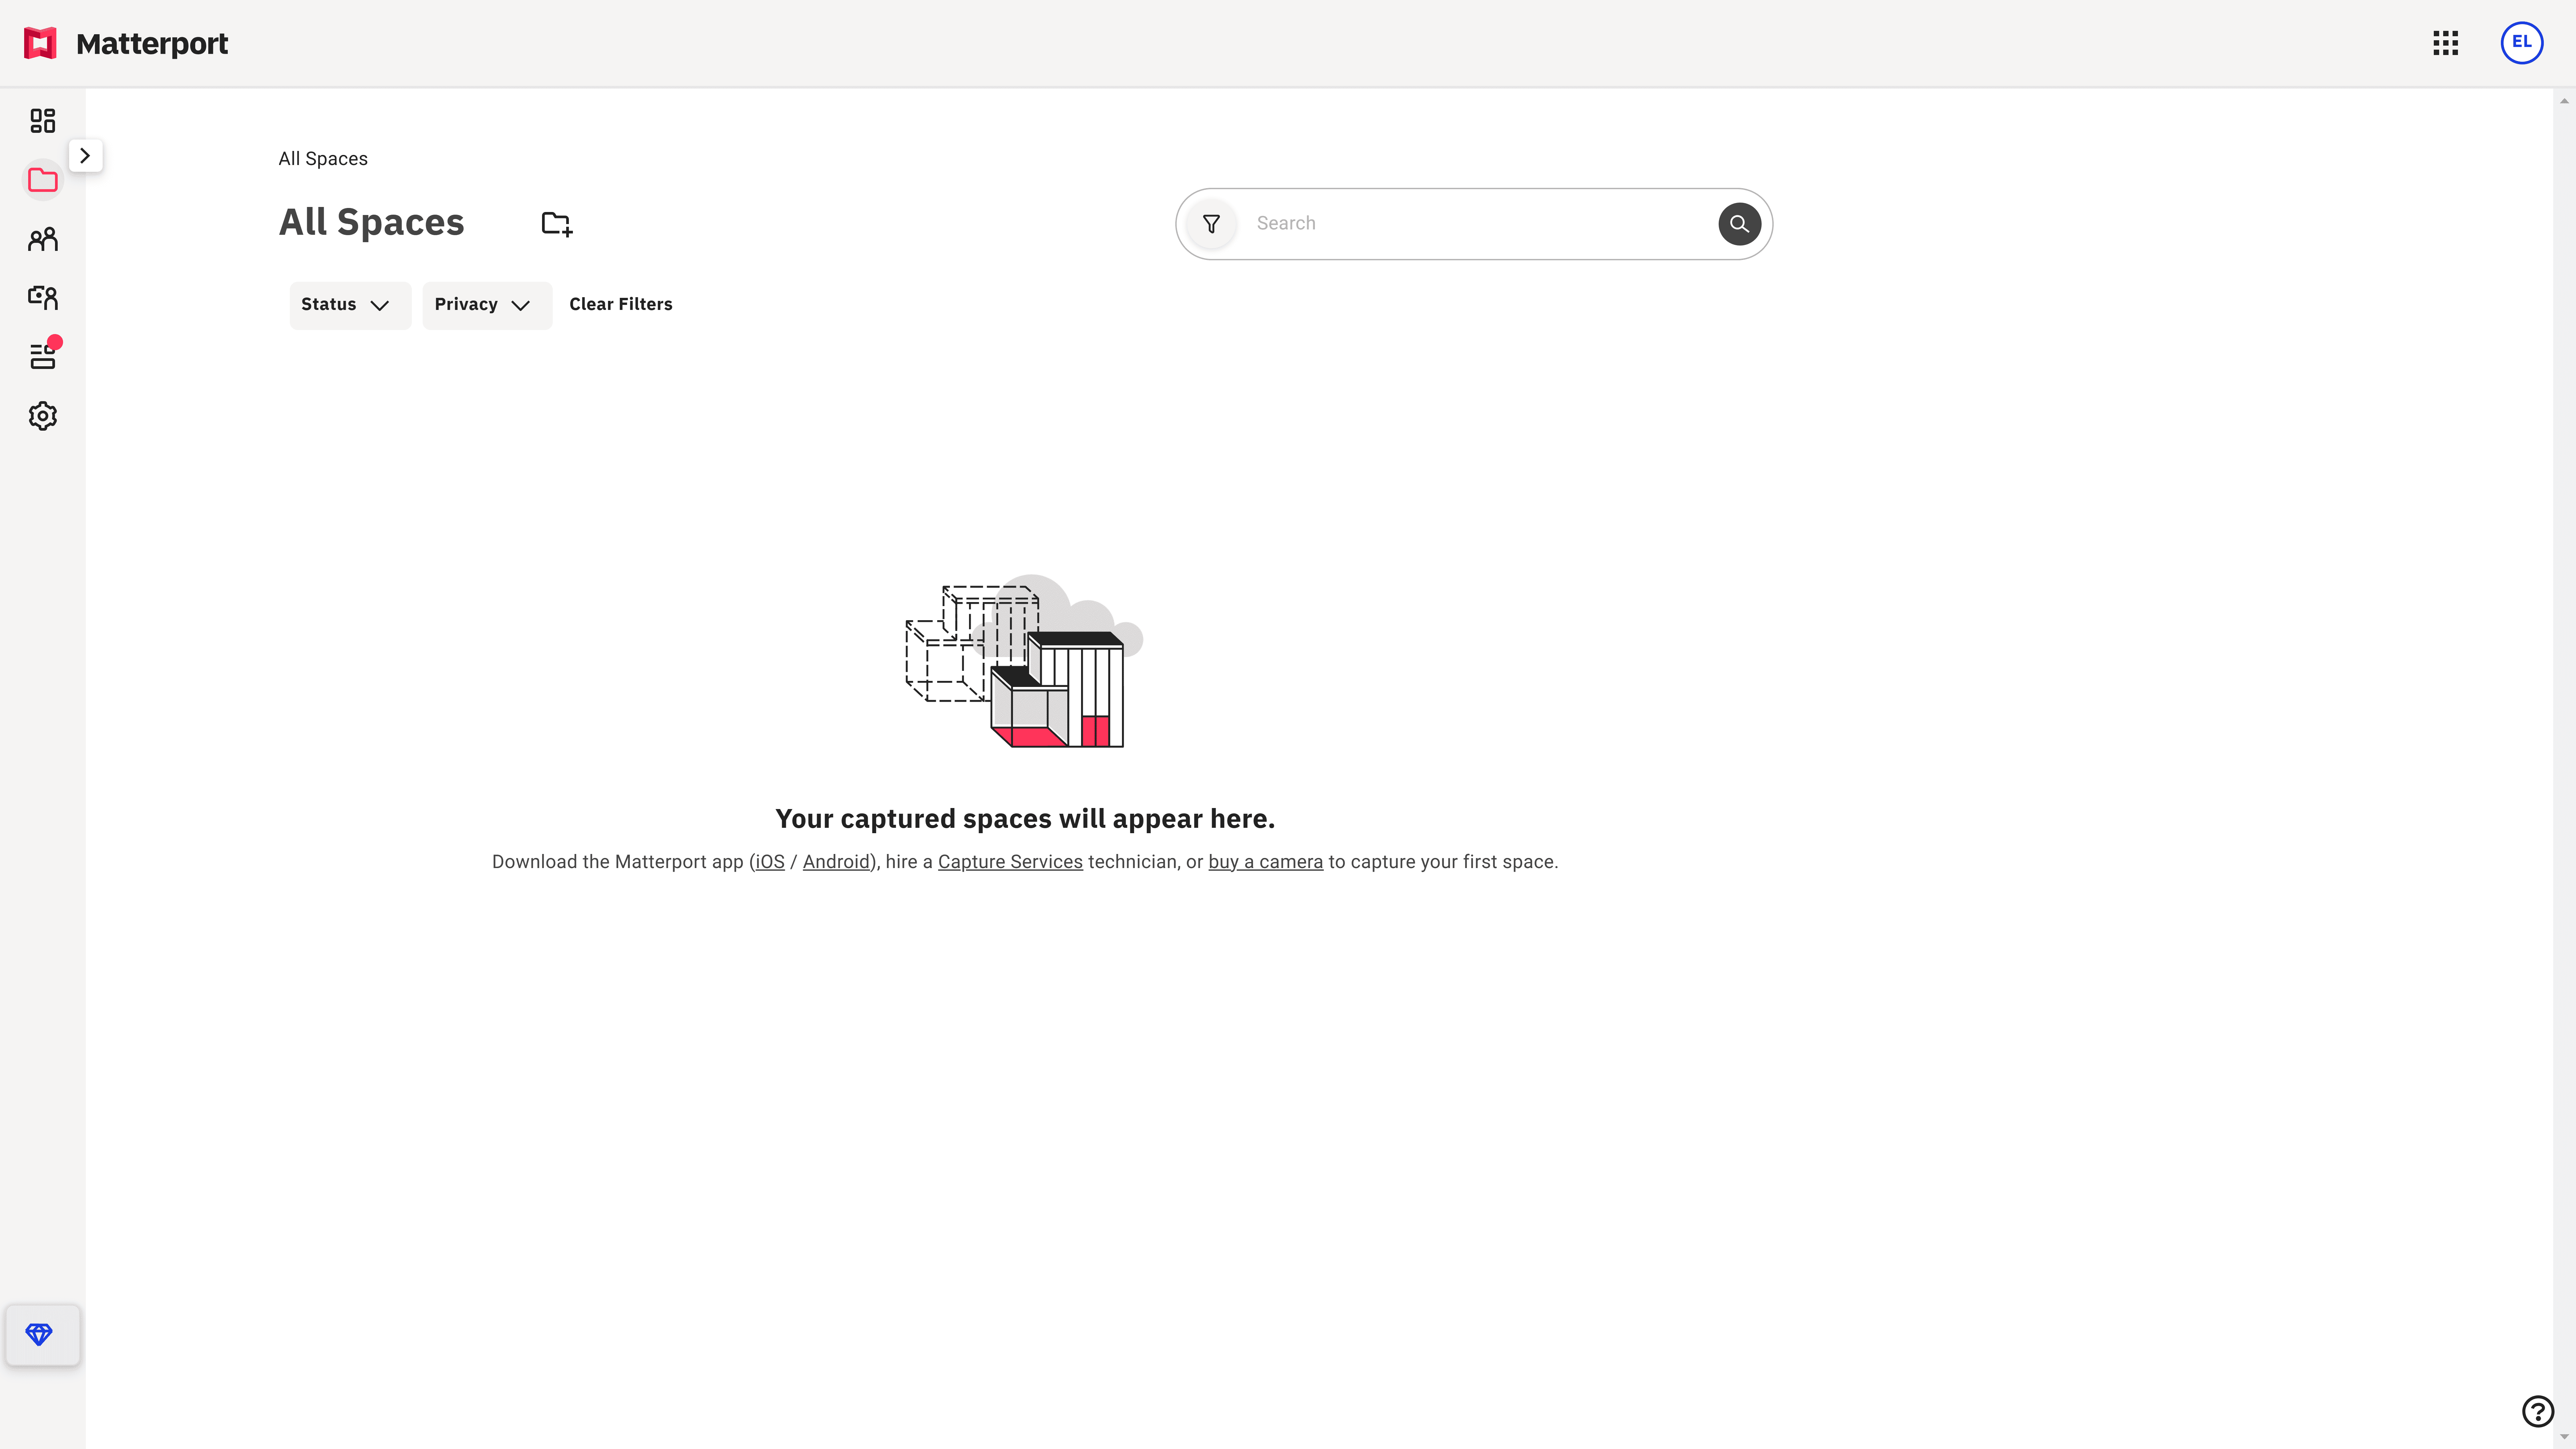Expand the sidebar with the chevron arrow
Screen dimensions: 2576x1449
point(85,156)
